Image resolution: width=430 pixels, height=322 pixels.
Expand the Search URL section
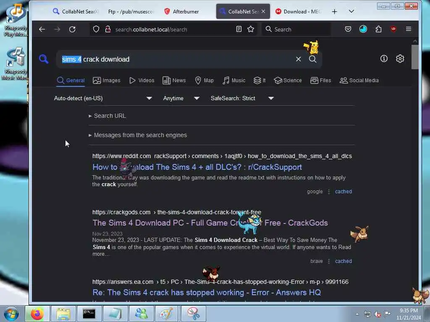coord(107,116)
